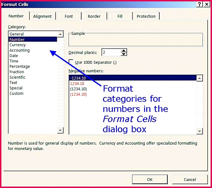This screenshot has height=188, width=212.
Task: Open the Help question mark button
Action: click(199, 4)
